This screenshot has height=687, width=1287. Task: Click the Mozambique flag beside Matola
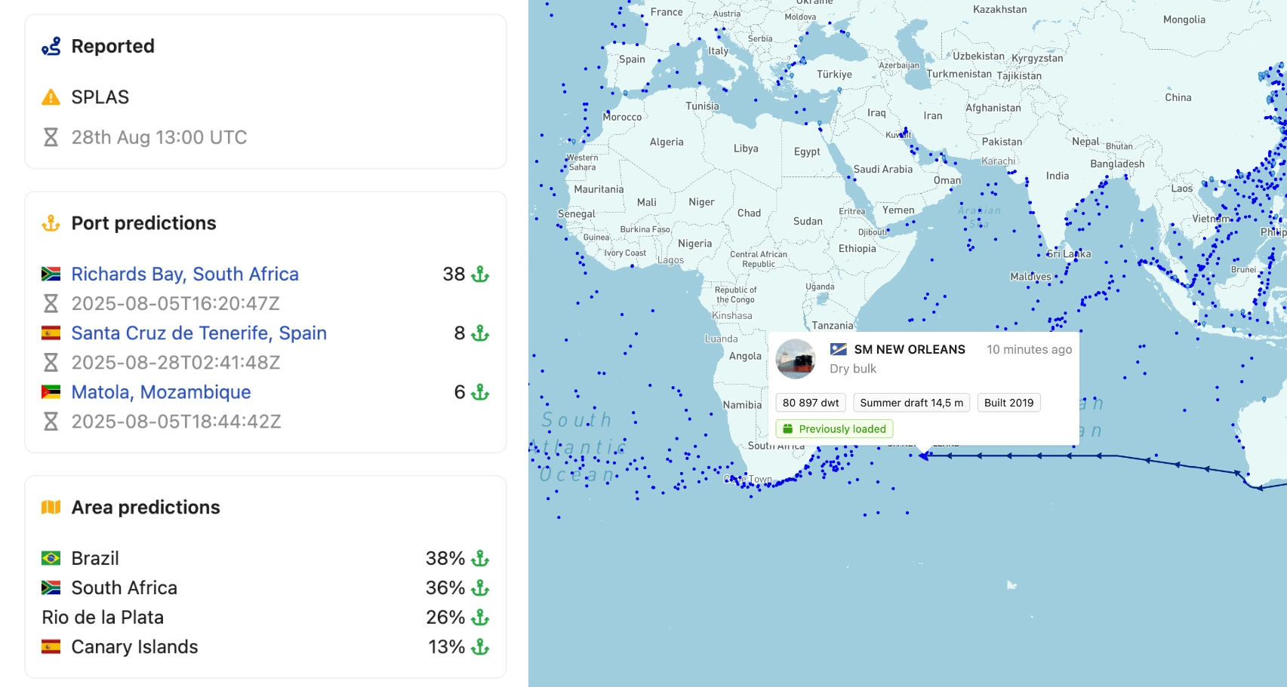coord(51,392)
